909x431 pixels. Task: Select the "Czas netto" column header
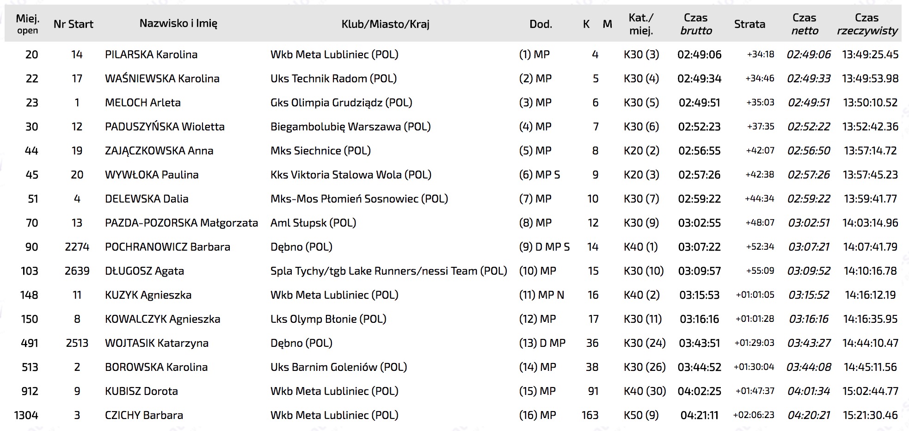[805, 24]
